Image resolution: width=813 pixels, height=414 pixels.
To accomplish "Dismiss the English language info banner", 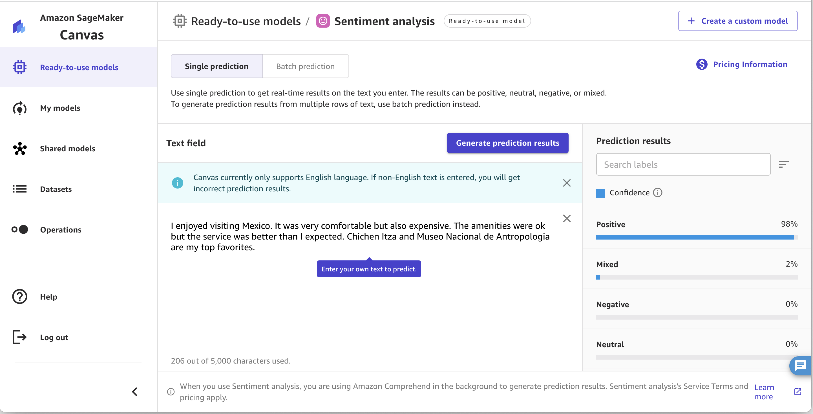I will pyautogui.click(x=567, y=183).
